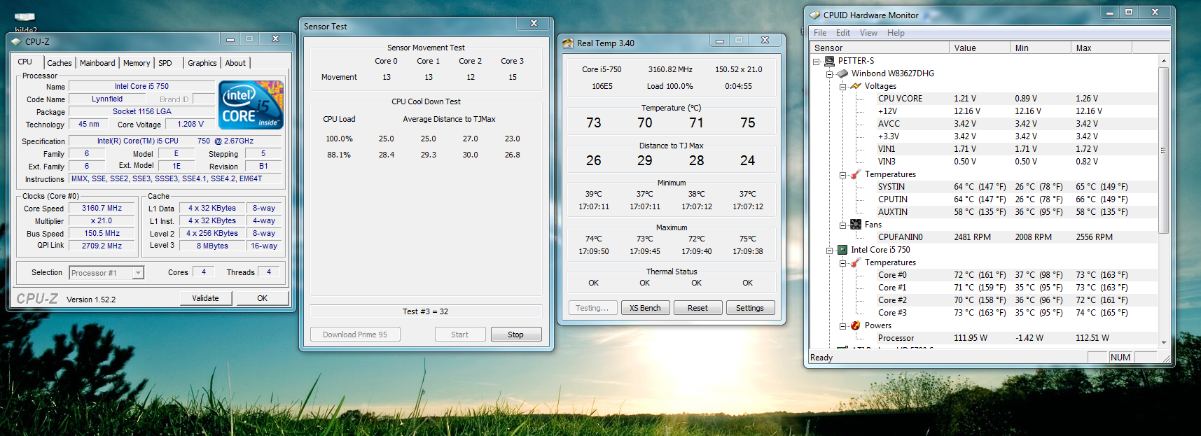Image resolution: width=1201 pixels, height=436 pixels.
Task: Switch to the Graphics tab
Action: click(202, 63)
